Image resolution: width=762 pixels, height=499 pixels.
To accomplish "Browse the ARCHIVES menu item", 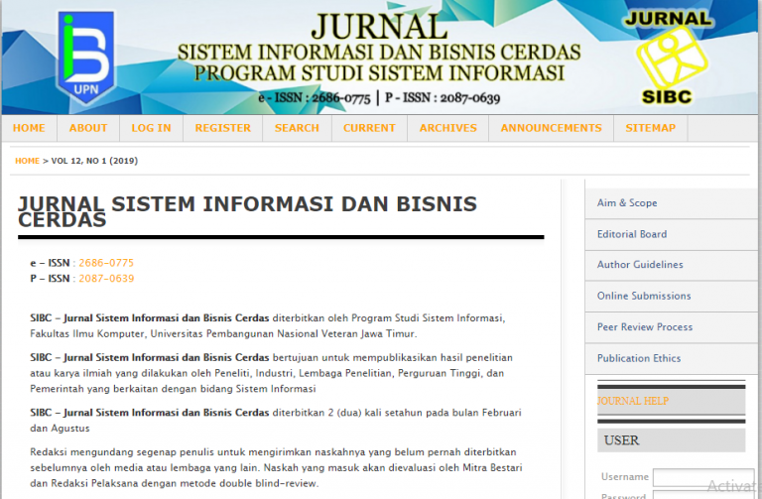I will (447, 128).
